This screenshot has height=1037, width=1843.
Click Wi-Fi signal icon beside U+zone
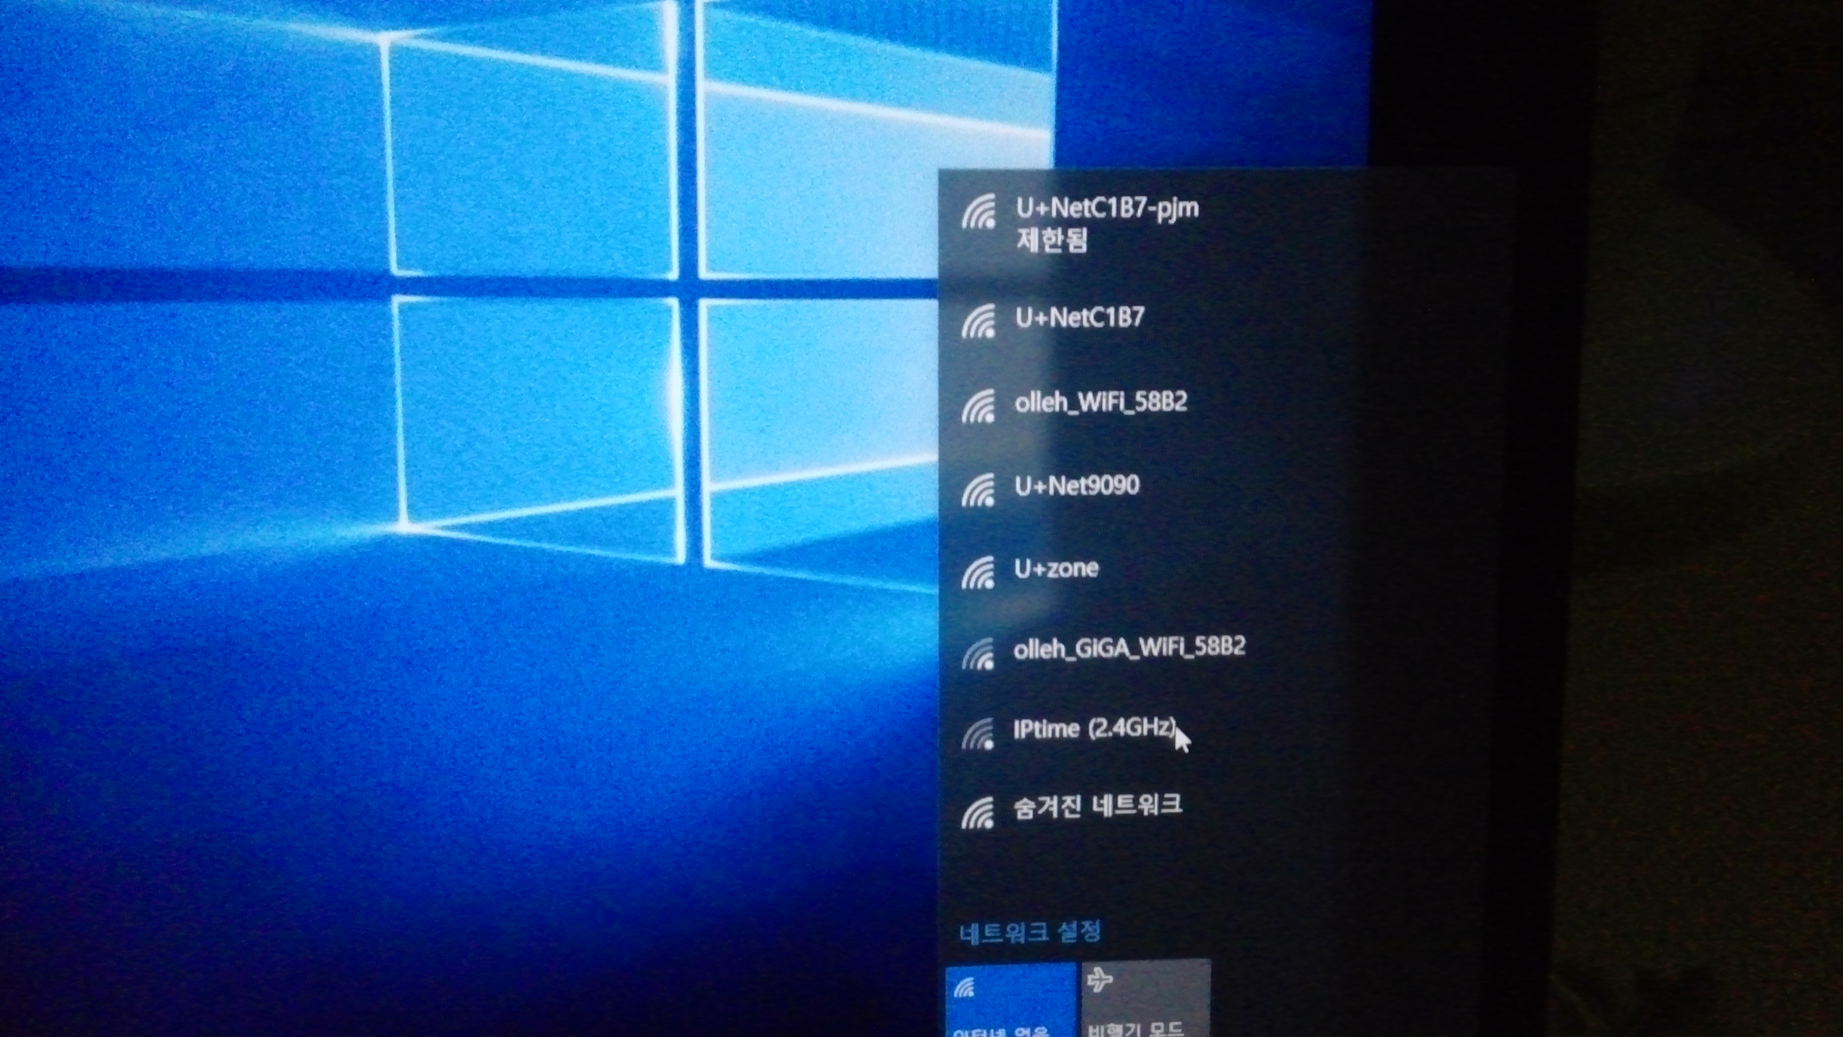click(x=978, y=572)
